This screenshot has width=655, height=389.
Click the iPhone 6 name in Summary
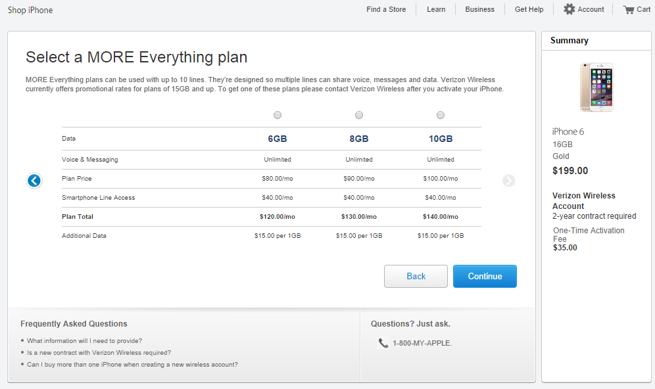click(568, 131)
